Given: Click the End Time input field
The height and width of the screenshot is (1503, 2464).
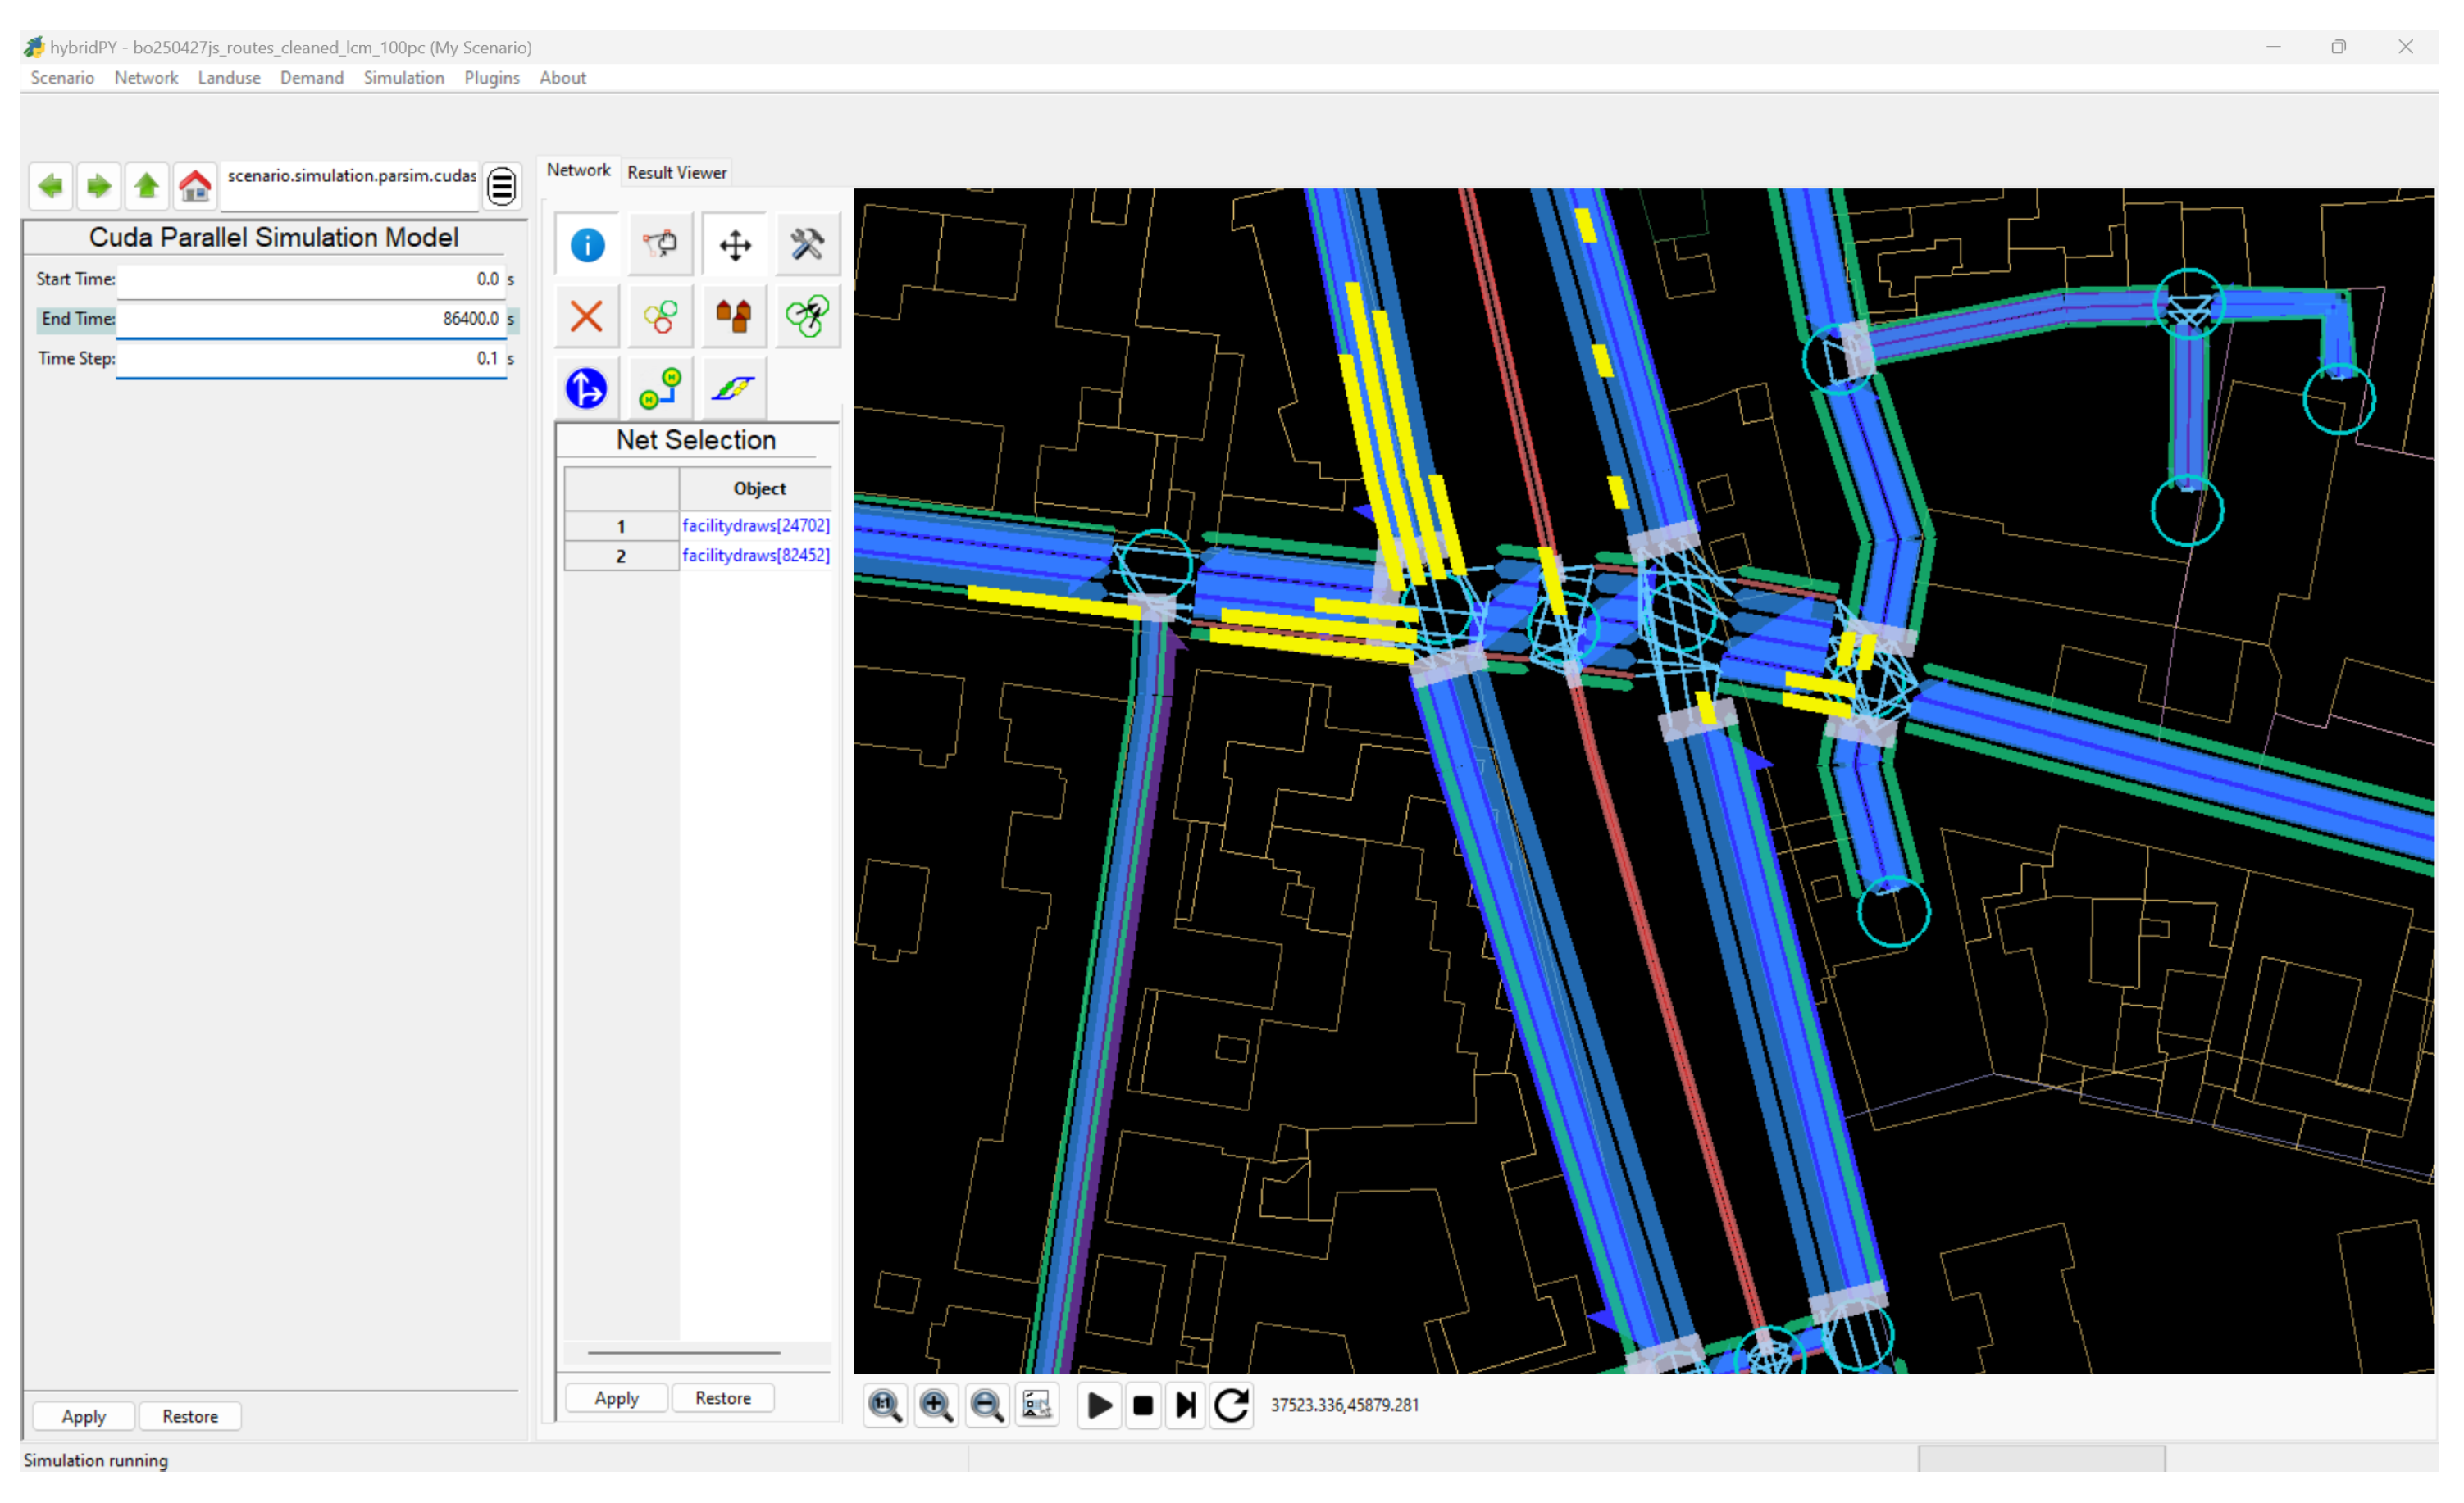Looking at the screenshot, I should pyautogui.click(x=310, y=319).
